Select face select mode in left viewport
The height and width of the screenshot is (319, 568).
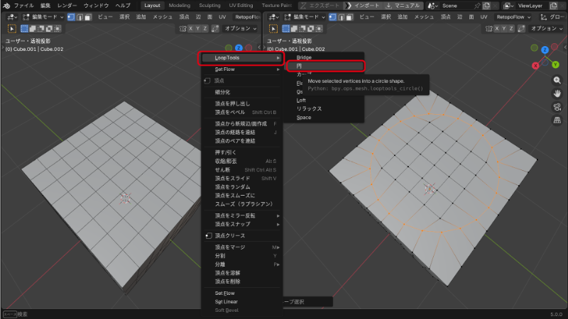point(87,17)
